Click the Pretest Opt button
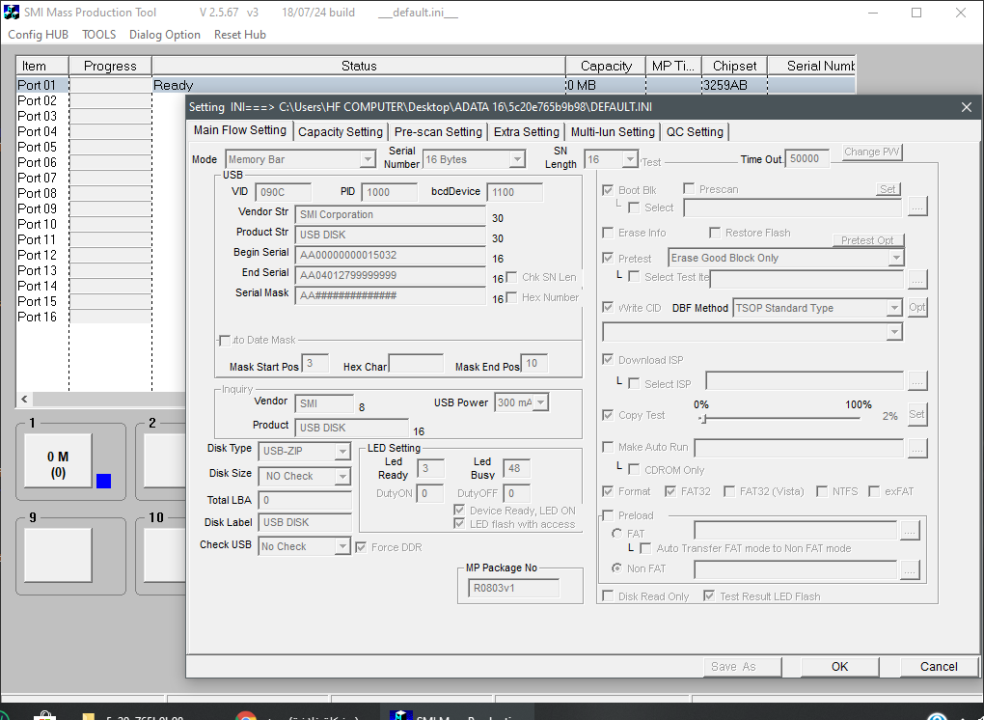The width and height of the screenshot is (984, 720). coord(867,240)
